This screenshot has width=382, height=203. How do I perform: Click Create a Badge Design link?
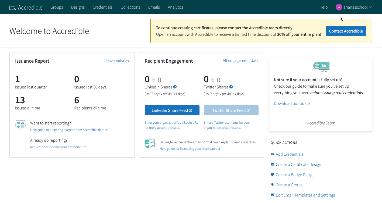(x=295, y=175)
